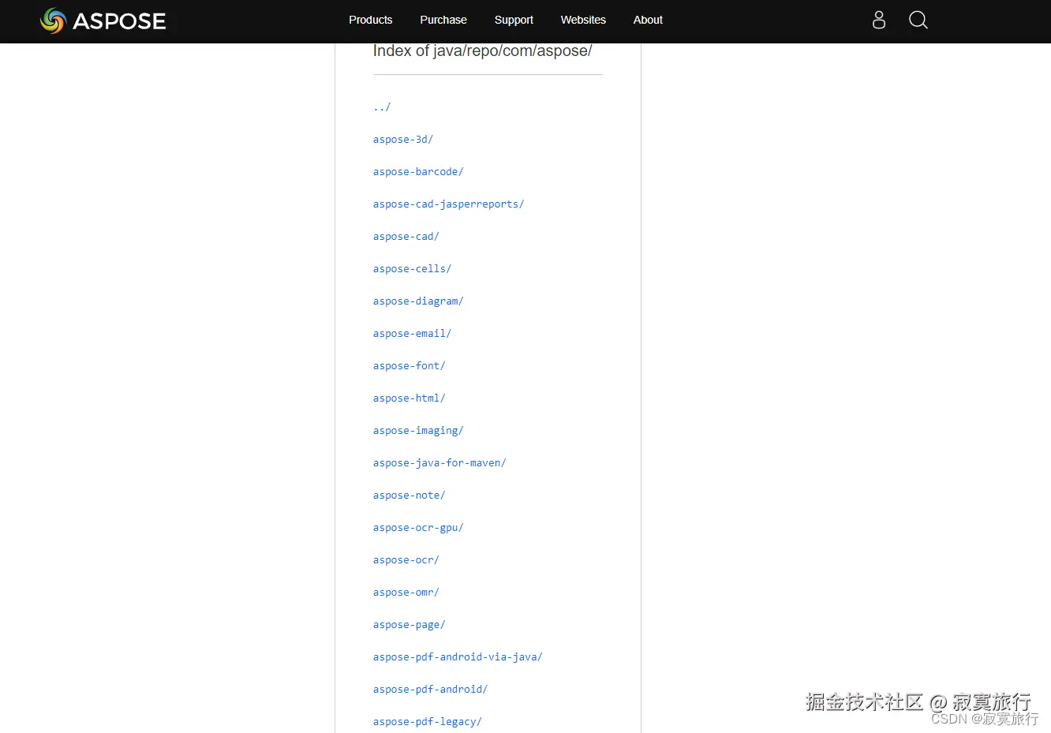
Task: Open the aspose-imaging/ folder link
Action: point(418,431)
